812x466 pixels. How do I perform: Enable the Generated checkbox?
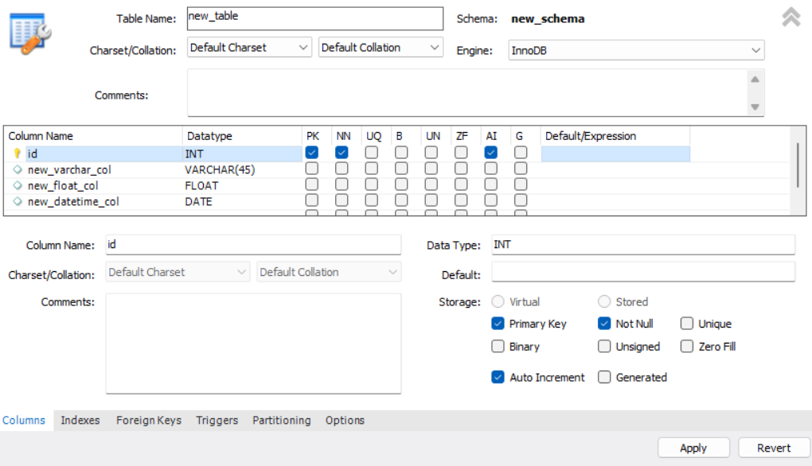(604, 377)
